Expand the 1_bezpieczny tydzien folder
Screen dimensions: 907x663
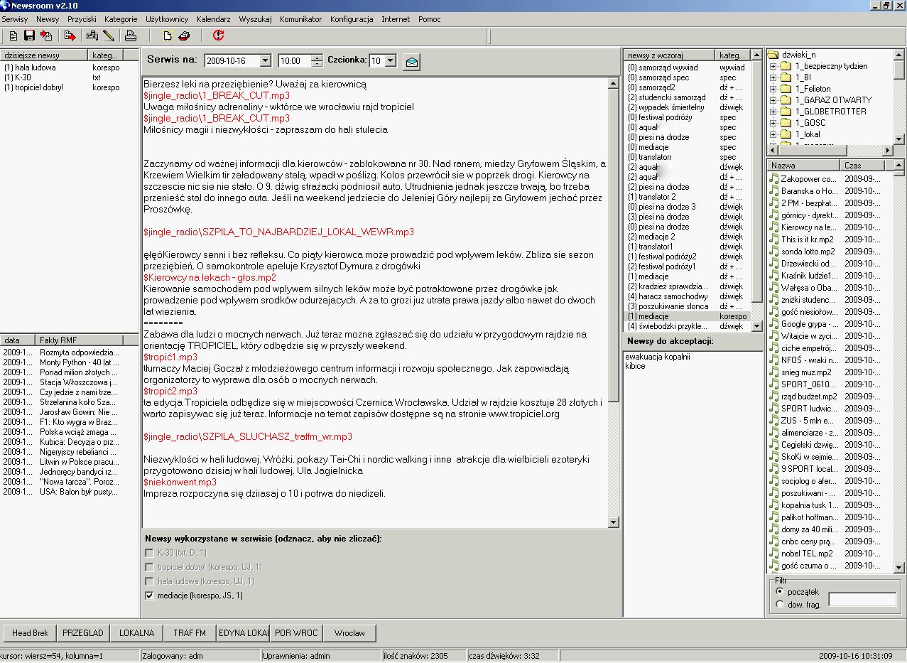(773, 66)
